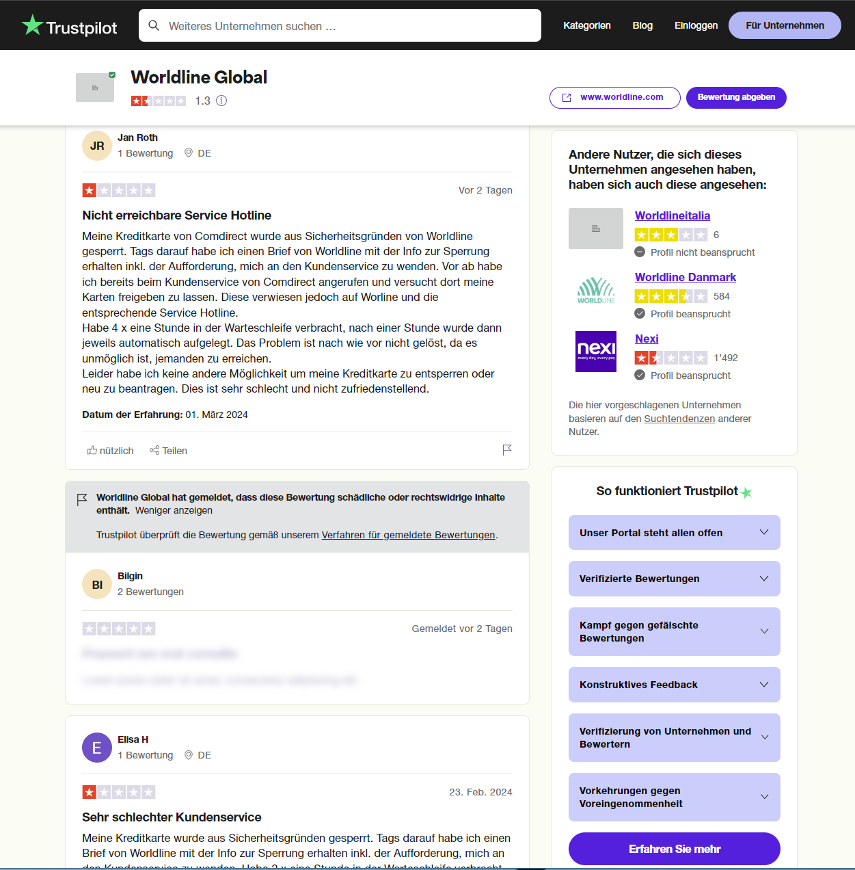
Task: Click the 23. Feb. 2024 date
Action: click(480, 792)
